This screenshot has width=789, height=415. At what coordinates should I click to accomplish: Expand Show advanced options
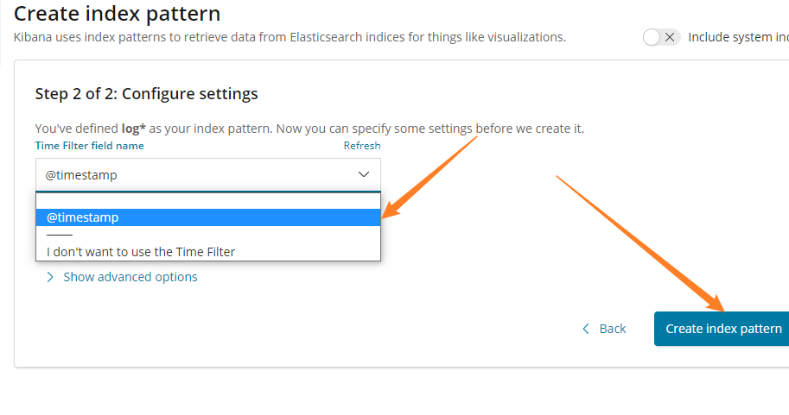pyautogui.click(x=130, y=277)
